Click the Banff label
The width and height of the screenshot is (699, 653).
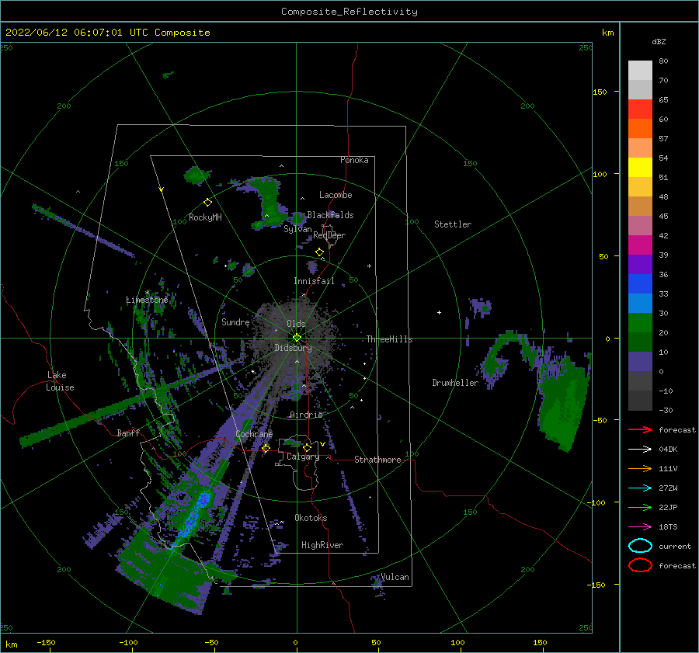coord(128,432)
